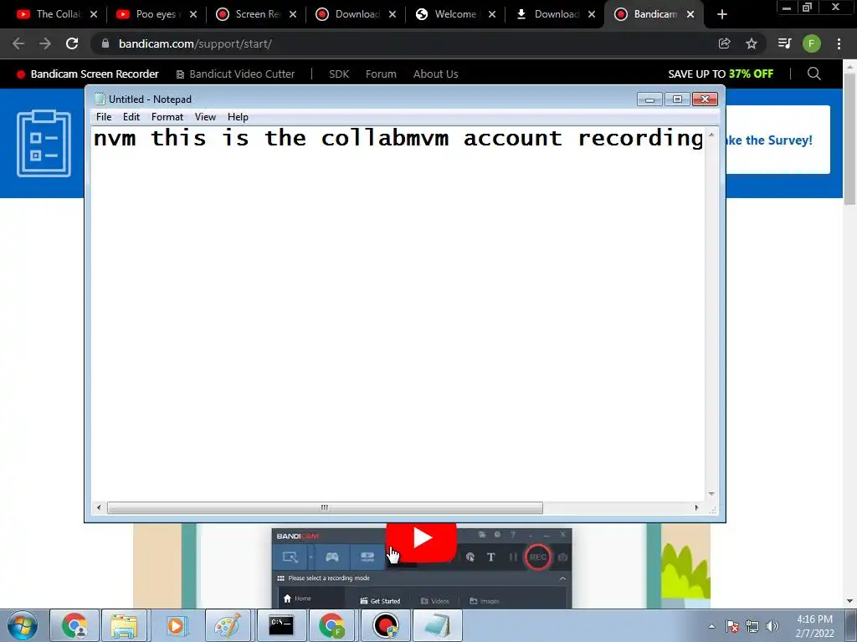Open Notepad's Help menu

coord(238,117)
